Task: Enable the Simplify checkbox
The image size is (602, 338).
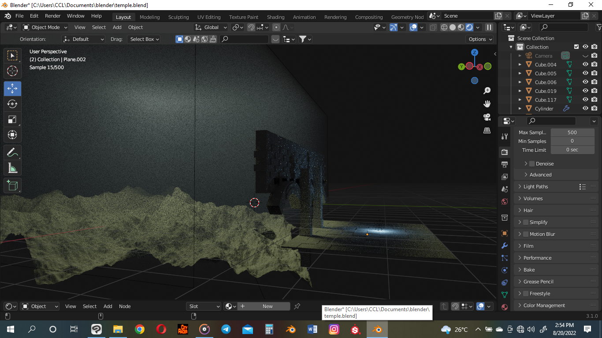Action: (525, 222)
